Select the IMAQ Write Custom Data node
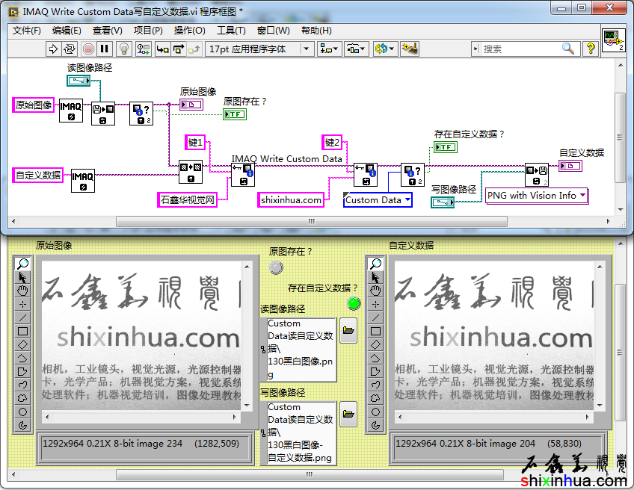 [x=243, y=175]
